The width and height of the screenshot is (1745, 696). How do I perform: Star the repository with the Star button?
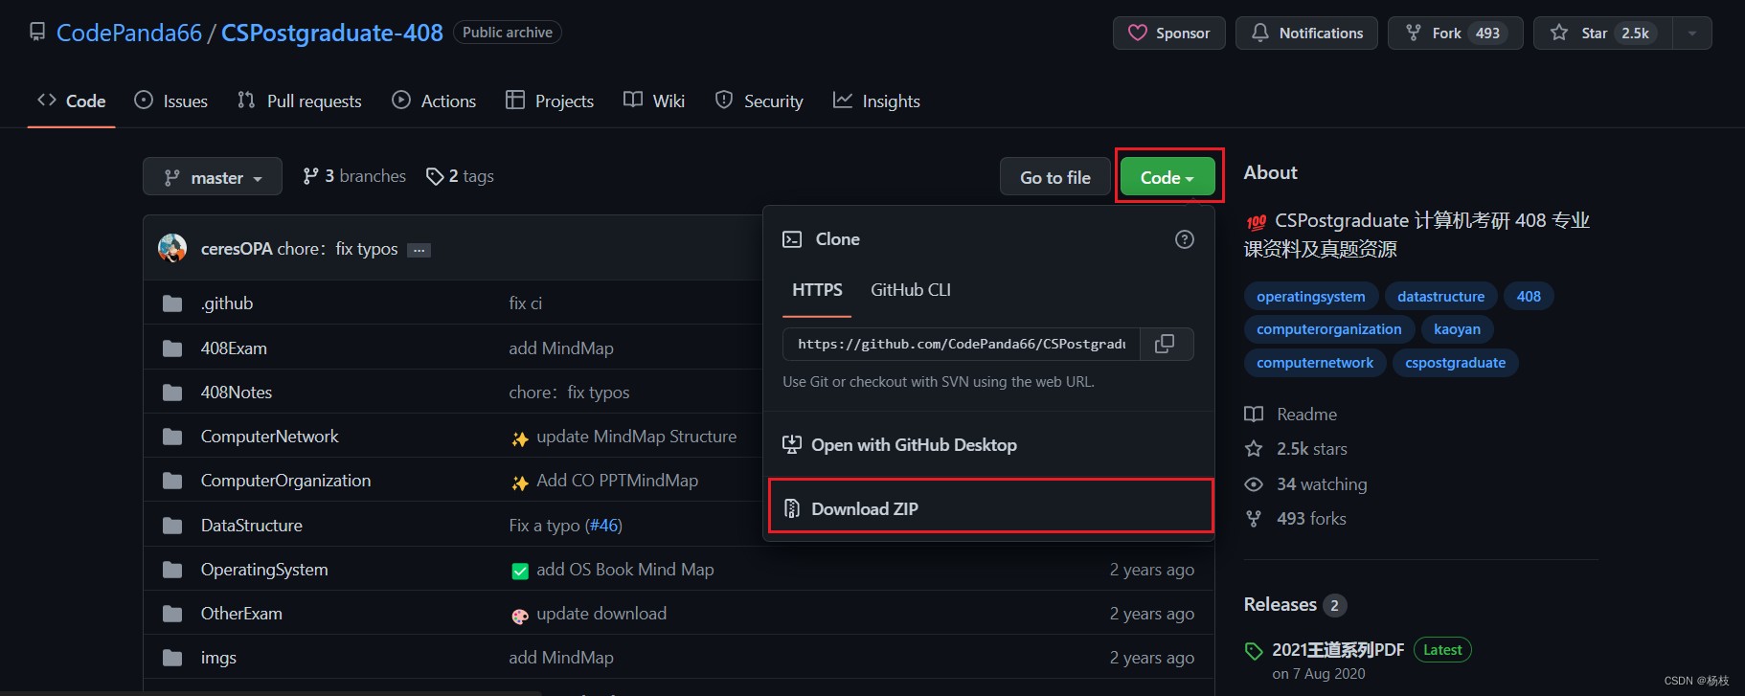click(x=1602, y=33)
